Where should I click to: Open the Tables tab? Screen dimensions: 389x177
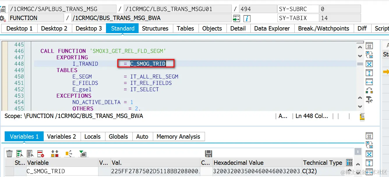click(x=185, y=28)
